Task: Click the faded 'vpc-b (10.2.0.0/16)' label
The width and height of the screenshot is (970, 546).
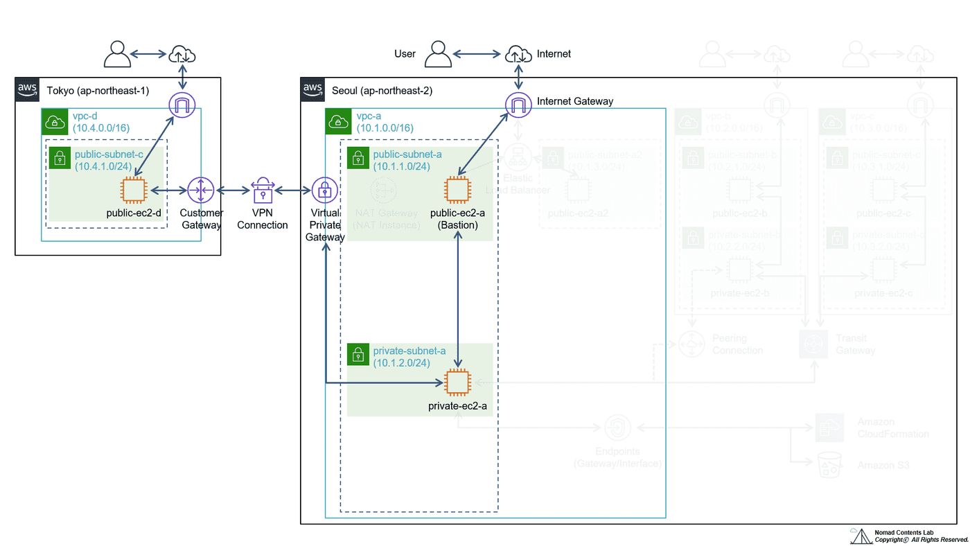Action: (x=734, y=122)
